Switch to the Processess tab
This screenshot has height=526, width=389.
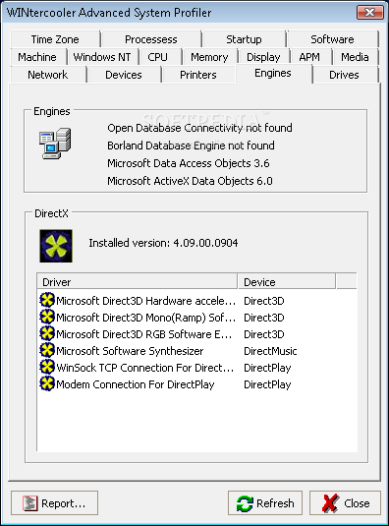point(151,39)
